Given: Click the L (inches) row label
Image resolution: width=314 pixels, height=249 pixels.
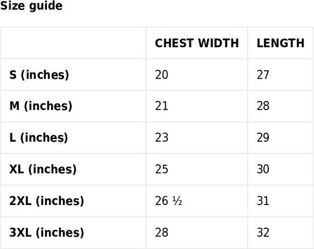Looking at the screenshot, I should coord(39,138).
